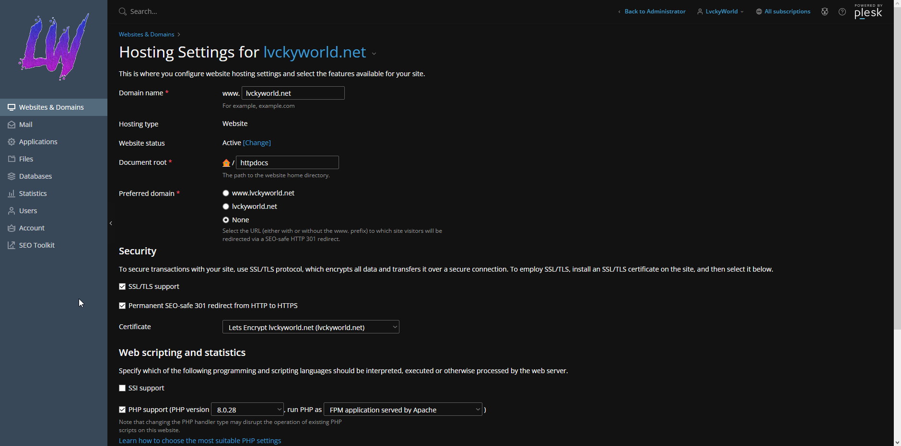Click the home folder icon beside document root
Image resolution: width=901 pixels, height=446 pixels.
226,163
